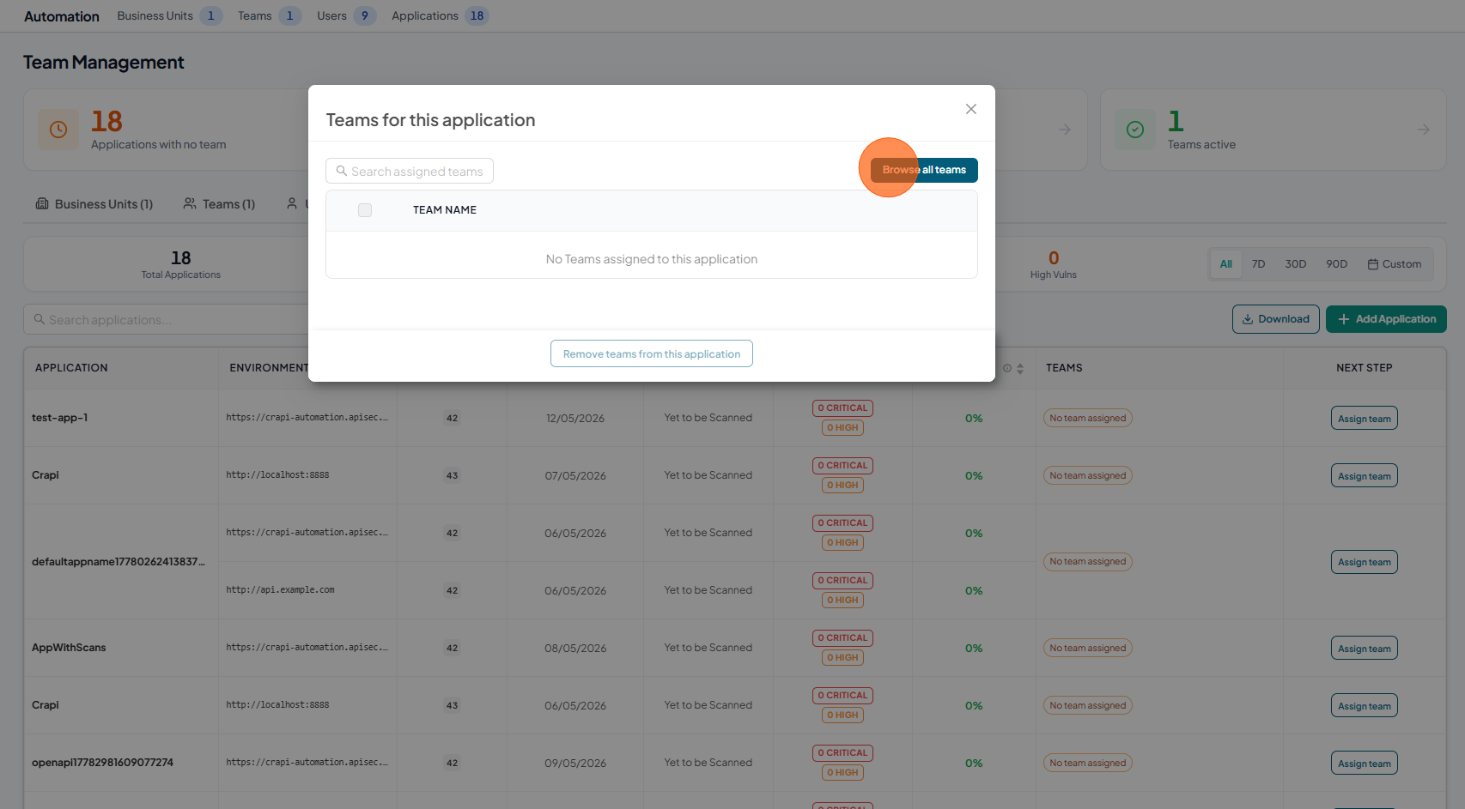The image size is (1465, 809).
Task: Click Assign team for AppWithScans
Action: tap(1365, 649)
